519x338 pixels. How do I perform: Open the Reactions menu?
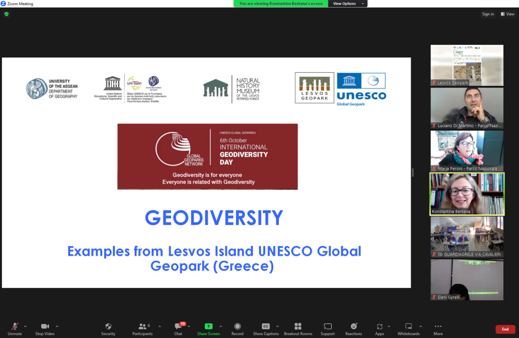pos(353,329)
